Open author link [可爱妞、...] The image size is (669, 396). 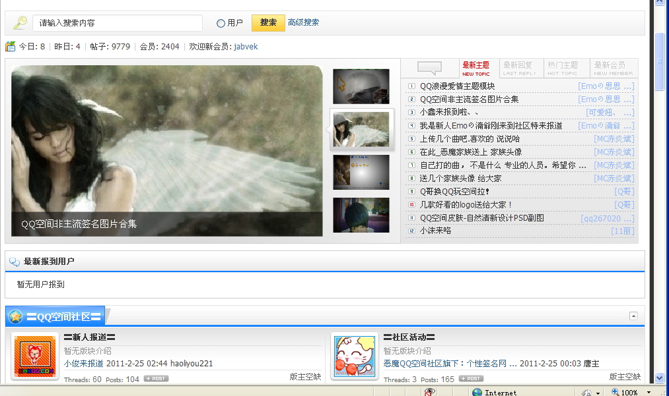point(610,113)
